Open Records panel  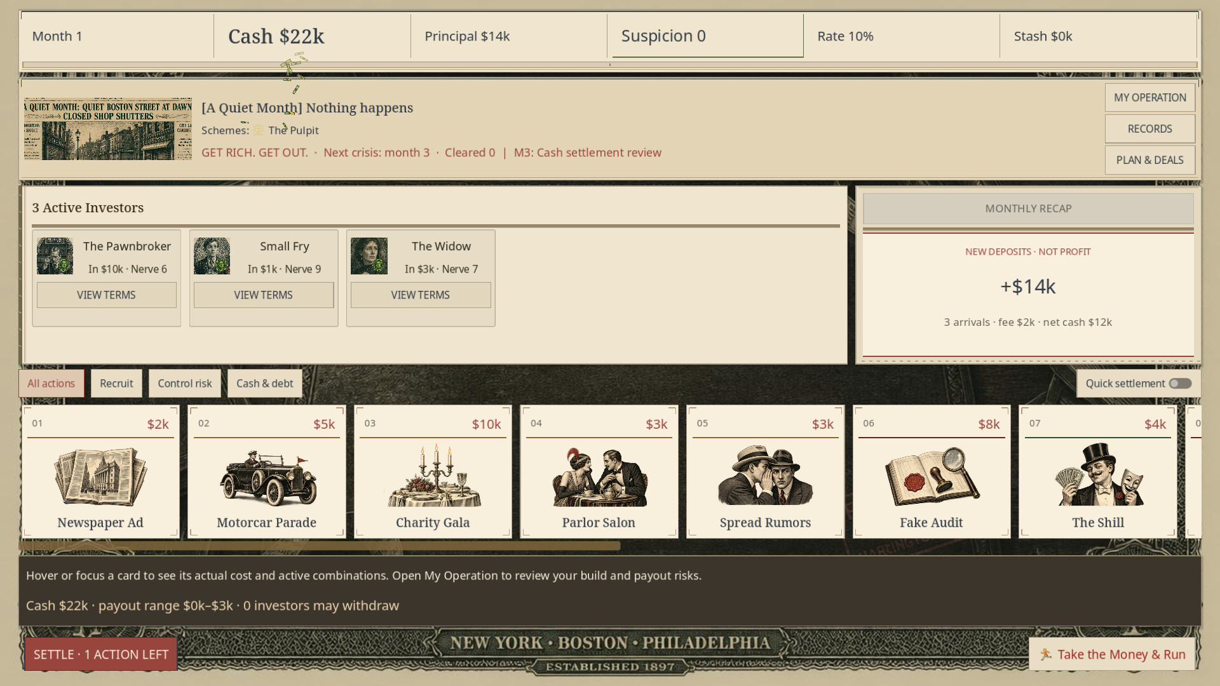tap(1150, 129)
